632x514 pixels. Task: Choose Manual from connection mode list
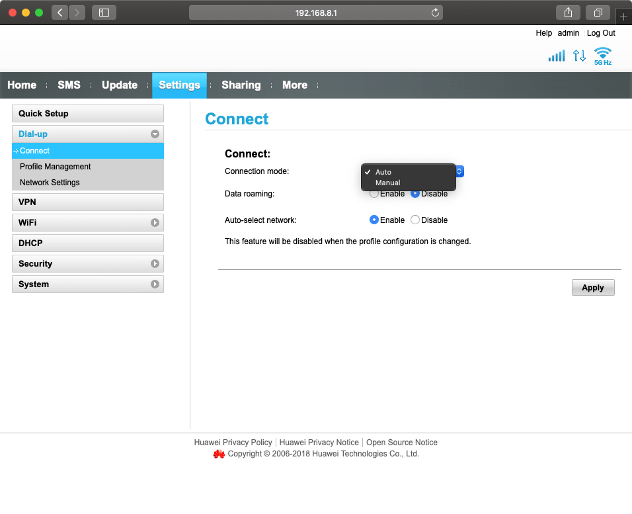[x=388, y=183]
